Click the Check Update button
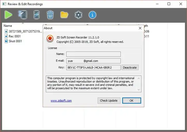 pyautogui.click(x=109, y=101)
